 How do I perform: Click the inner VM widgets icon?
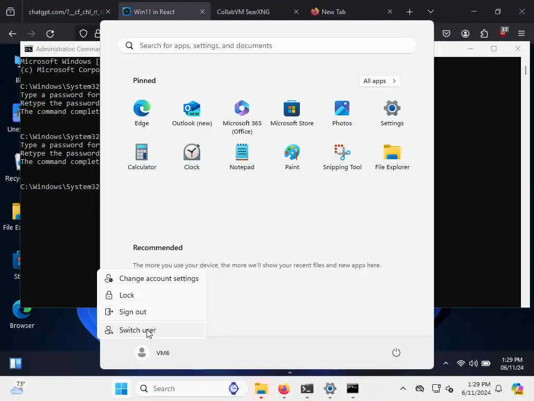pyautogui.click(x=15, y=363)
